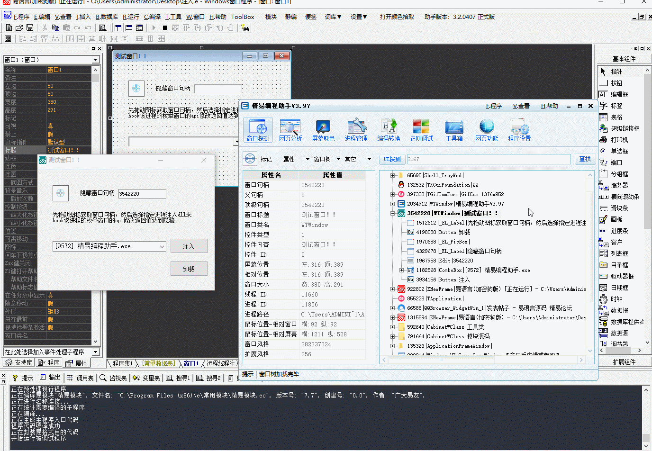The height and width of the screenshot is (451, 652).
Task: Click the 注入 inject button
Action: 189,246
